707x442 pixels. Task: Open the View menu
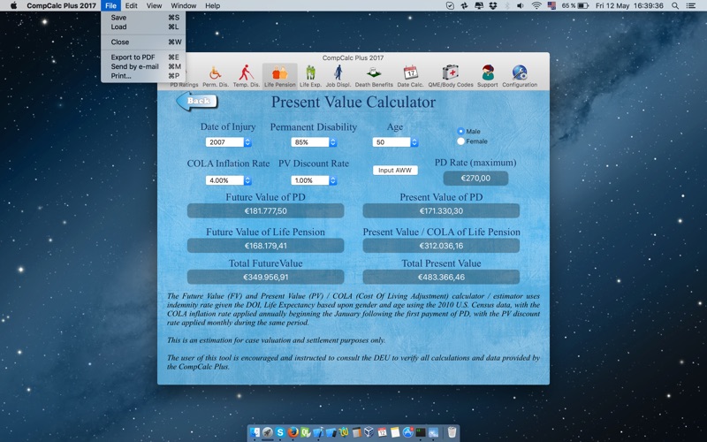point(154,5)
